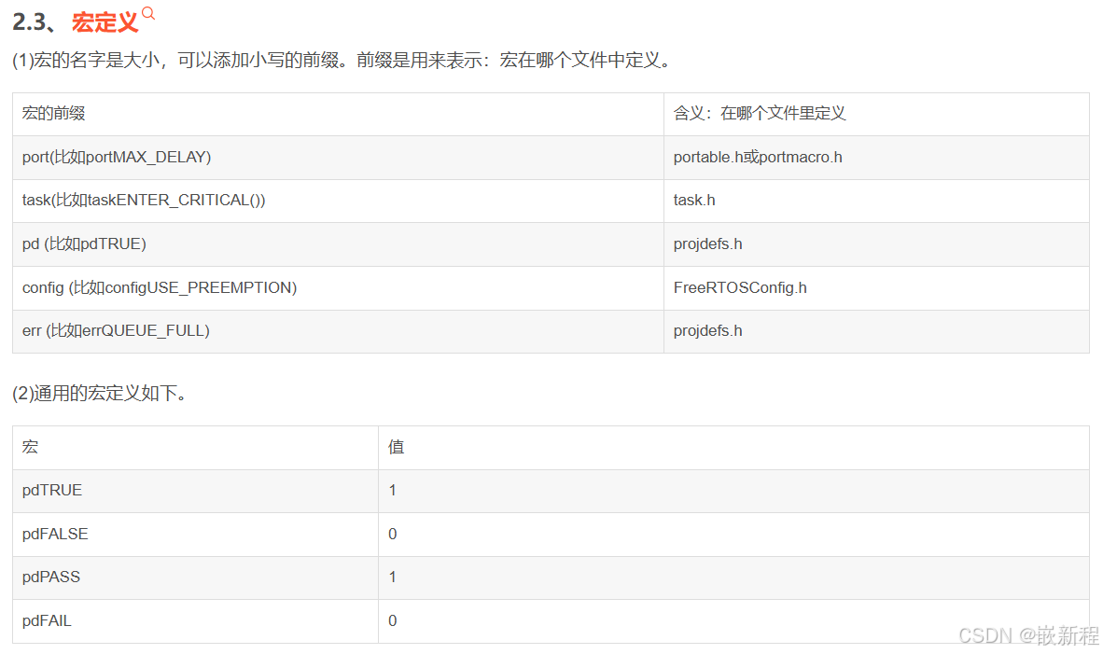1103x654 pixels.
Task: Click the paragraph starting (1)宏的名字是大小
Action: [x=343, y=61]
